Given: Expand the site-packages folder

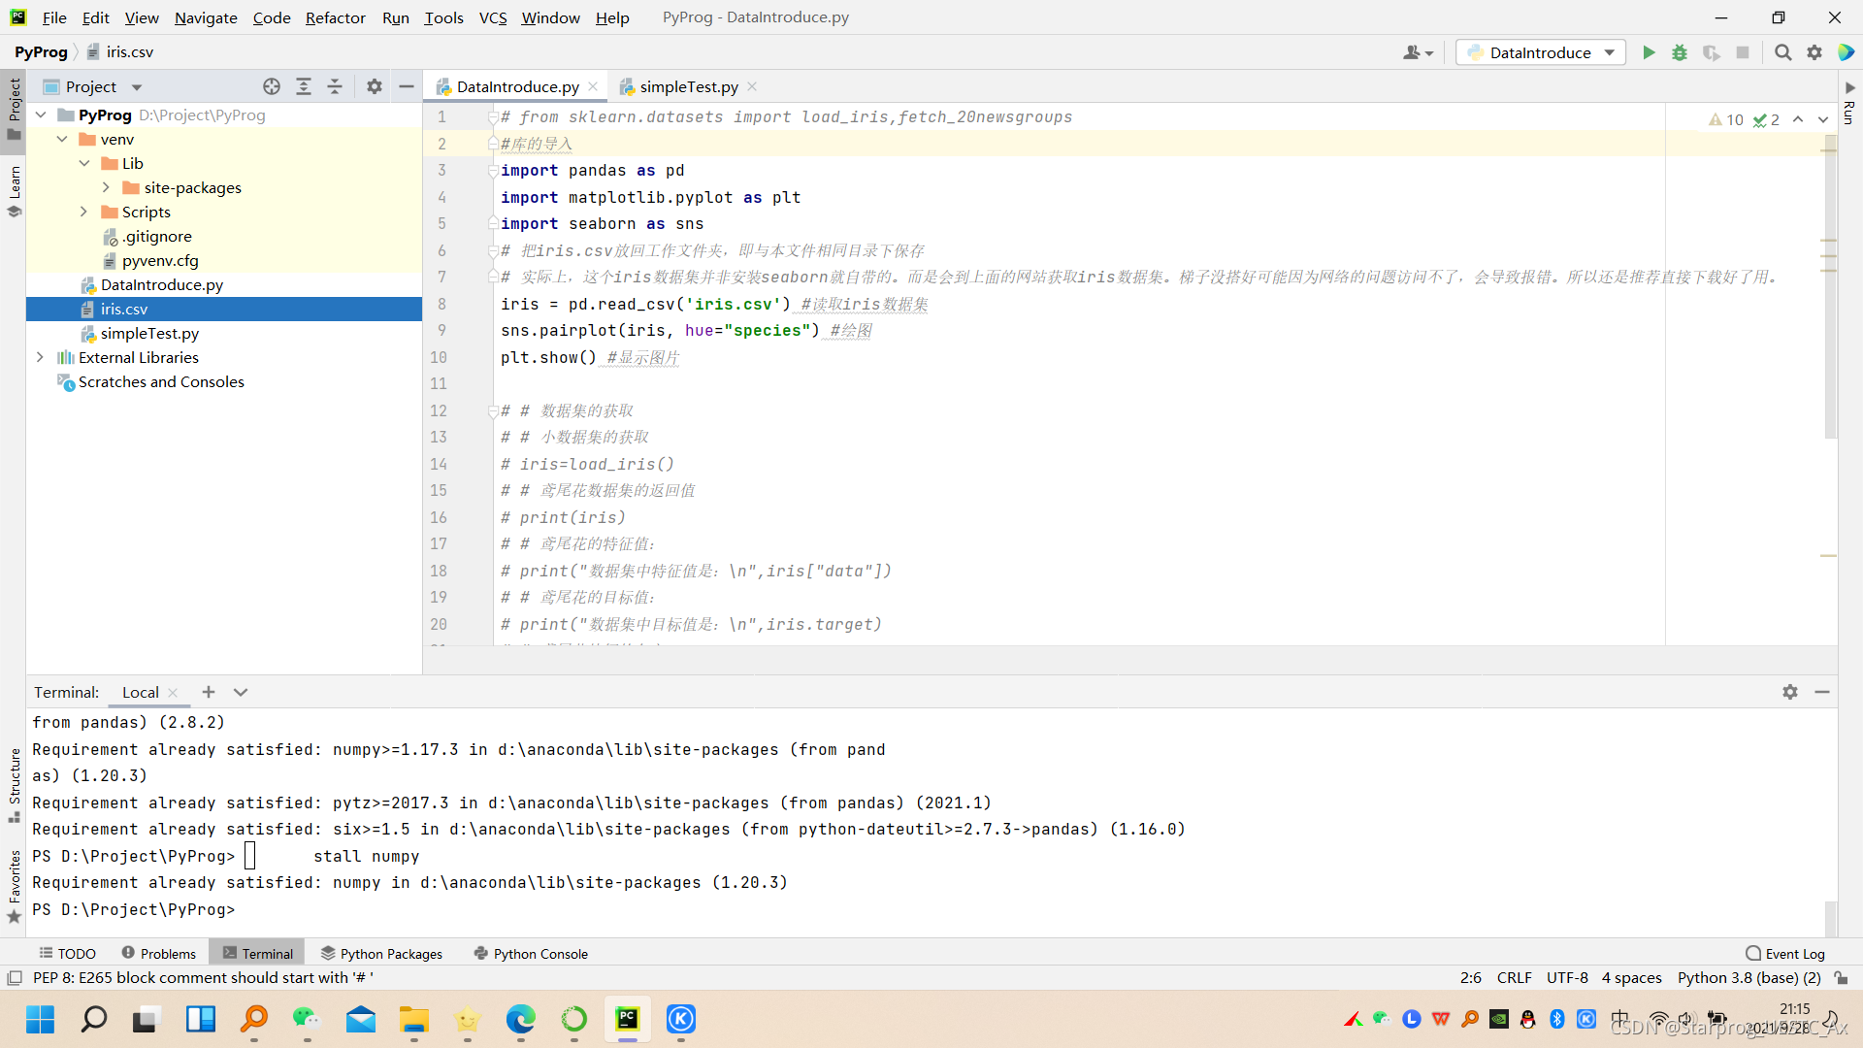Looking at the screenshot, I should click(x=106, y=187).
